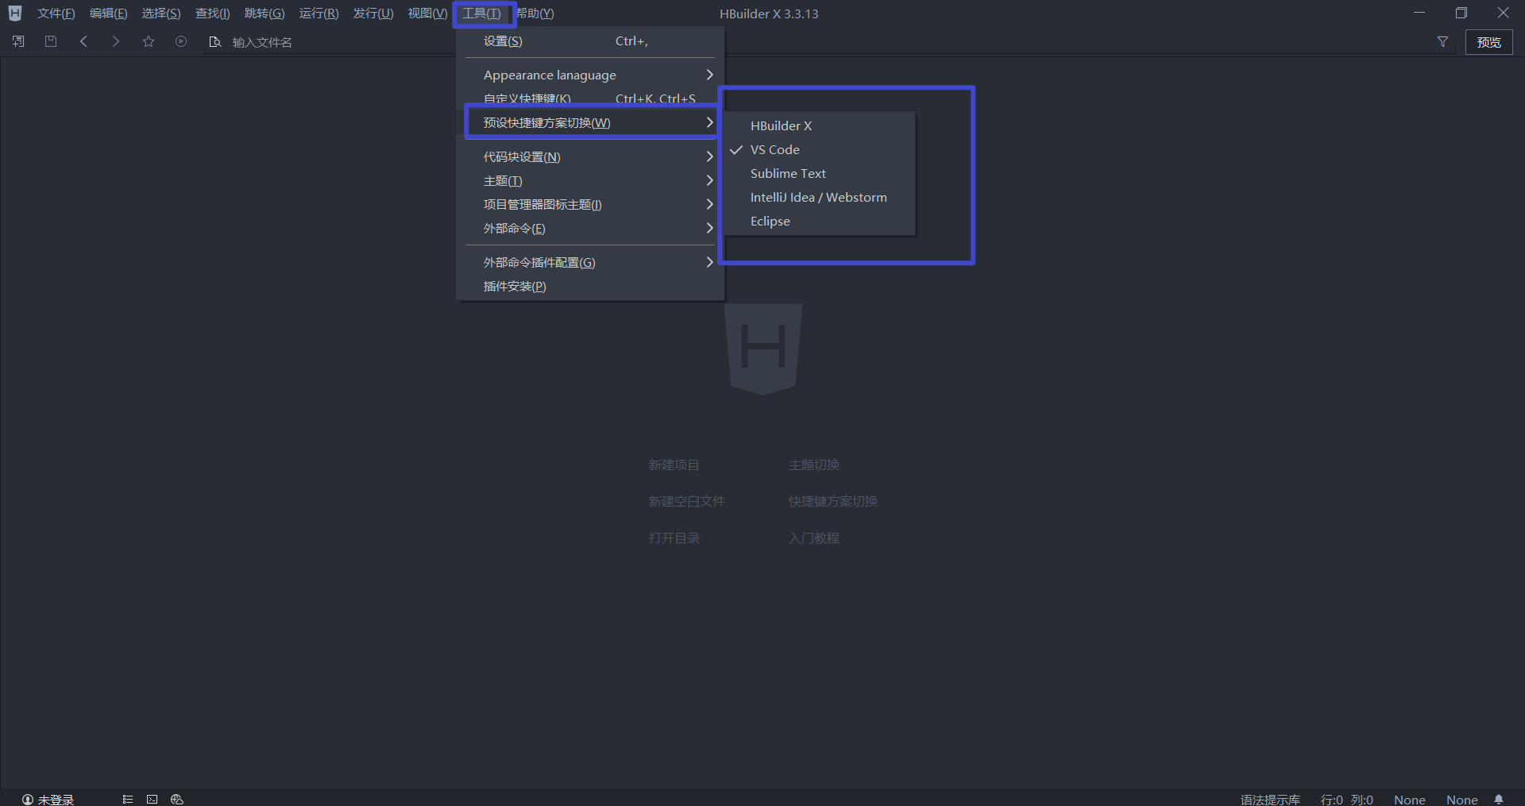Click the 主题切换 link
The width and height of the screenshot is (1525, 806).
[814, 465]
